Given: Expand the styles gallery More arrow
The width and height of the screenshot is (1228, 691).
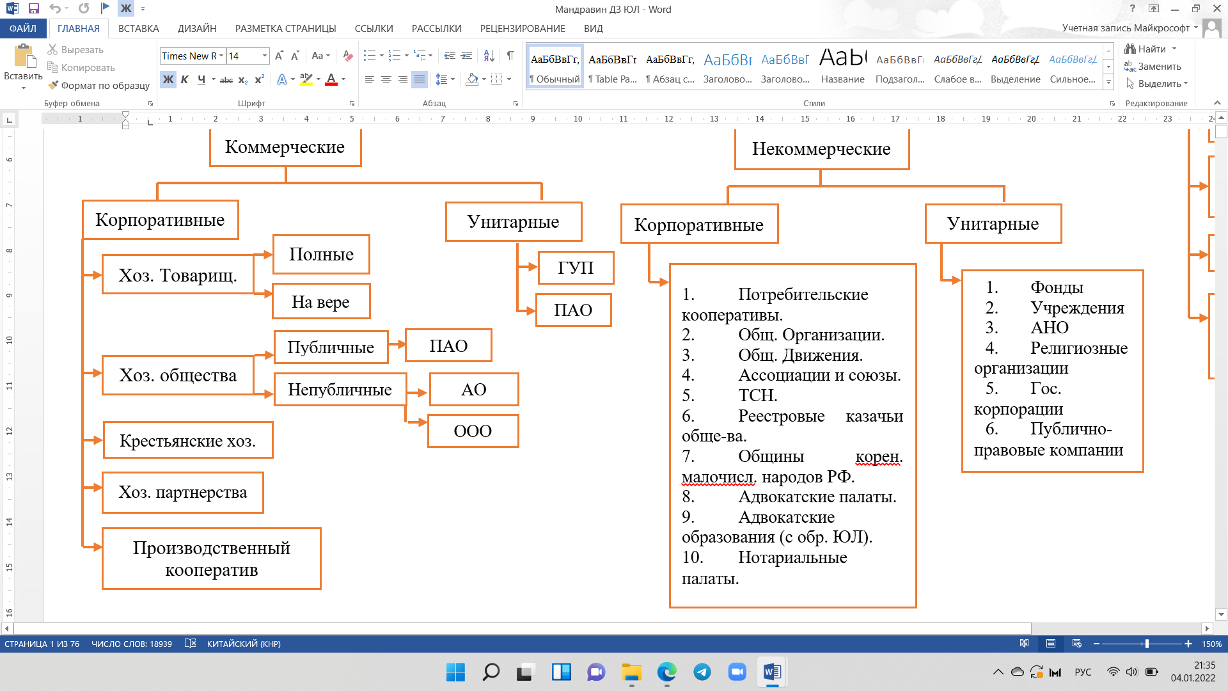Looking at the screenshot, I should tap(1109, 82).
